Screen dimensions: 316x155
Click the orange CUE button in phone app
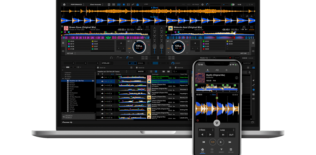click(x=213, y=142)
